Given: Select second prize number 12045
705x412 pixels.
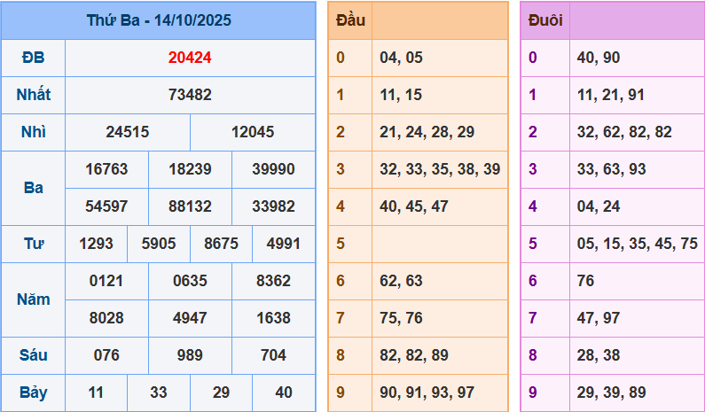Looking at the screenshot, I should point(253,132).
